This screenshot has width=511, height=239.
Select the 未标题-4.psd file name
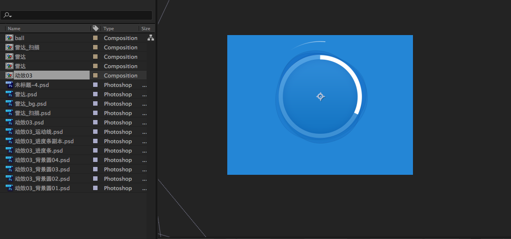click(x=32, y=85)
